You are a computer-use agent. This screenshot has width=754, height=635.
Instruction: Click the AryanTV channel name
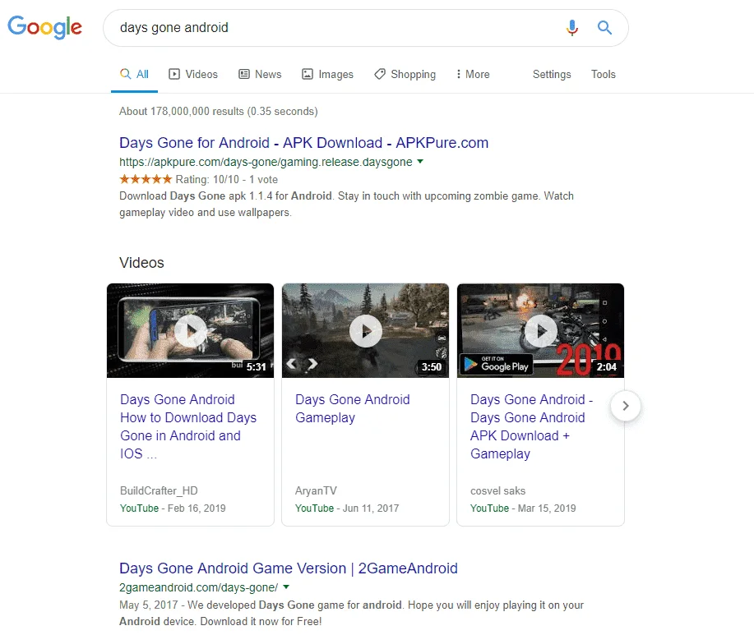pyautogui.click(x=316, y=490)
